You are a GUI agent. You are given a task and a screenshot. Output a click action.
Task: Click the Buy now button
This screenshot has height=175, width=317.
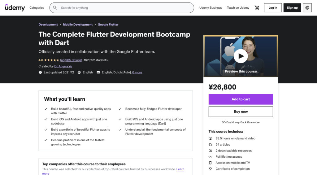(x=241, y=112)
